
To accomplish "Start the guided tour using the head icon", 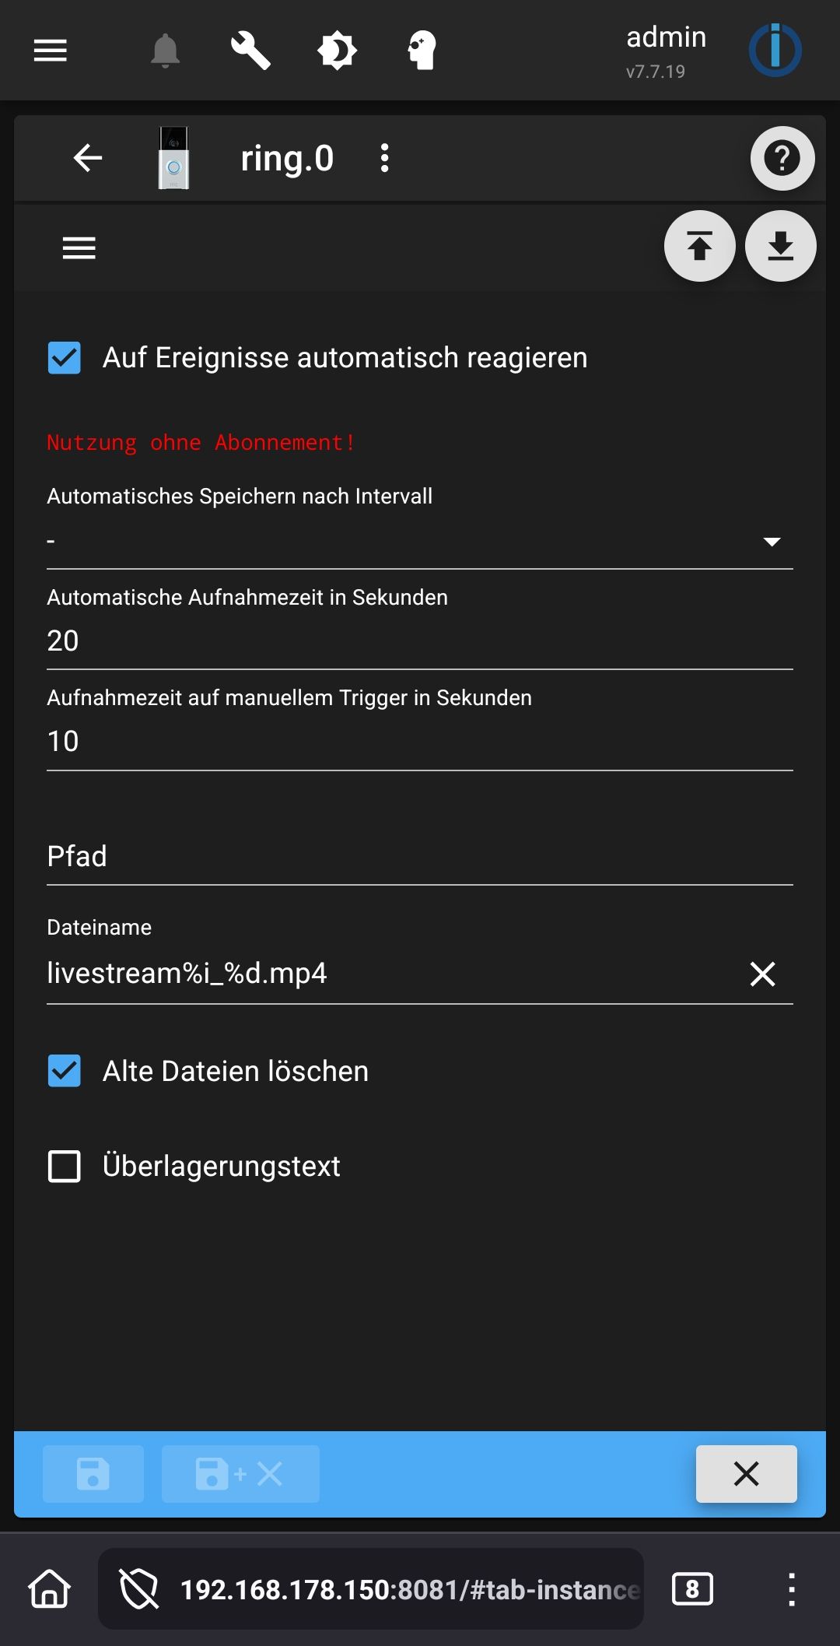I will pos(420,50).
